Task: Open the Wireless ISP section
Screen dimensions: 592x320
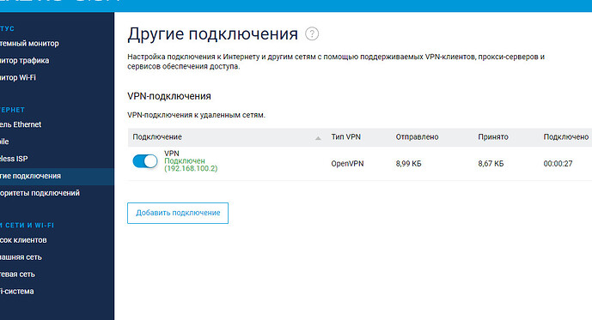Action: [x=14, y=159]
